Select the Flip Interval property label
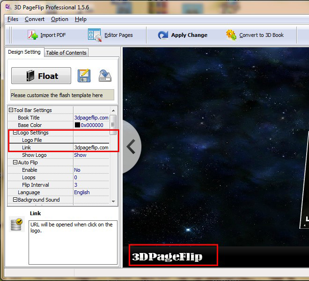The width and height of the screenshot is (309, 281). click(x=36, y=185)
